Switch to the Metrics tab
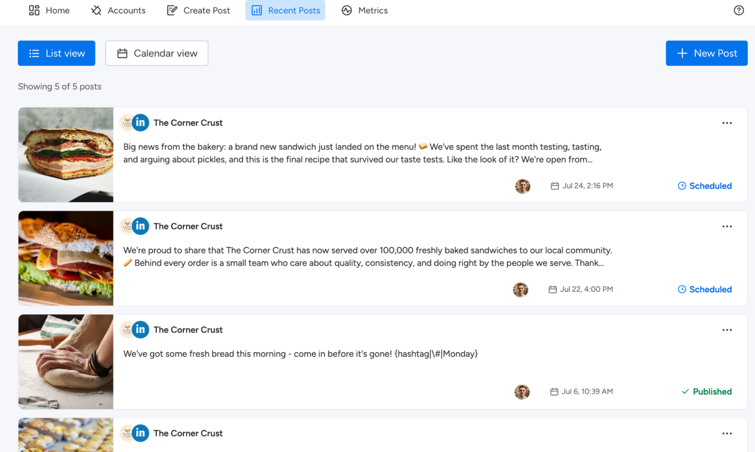Viewport: 755px width, 452px height. tap(365, 10)
